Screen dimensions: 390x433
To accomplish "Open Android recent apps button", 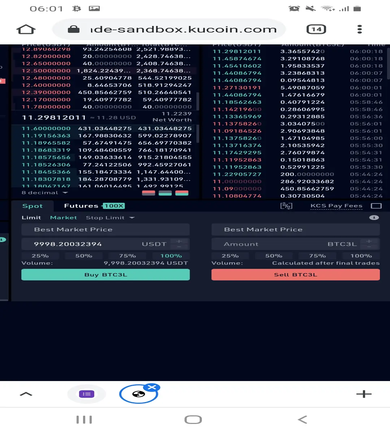I will click(84, 420).
